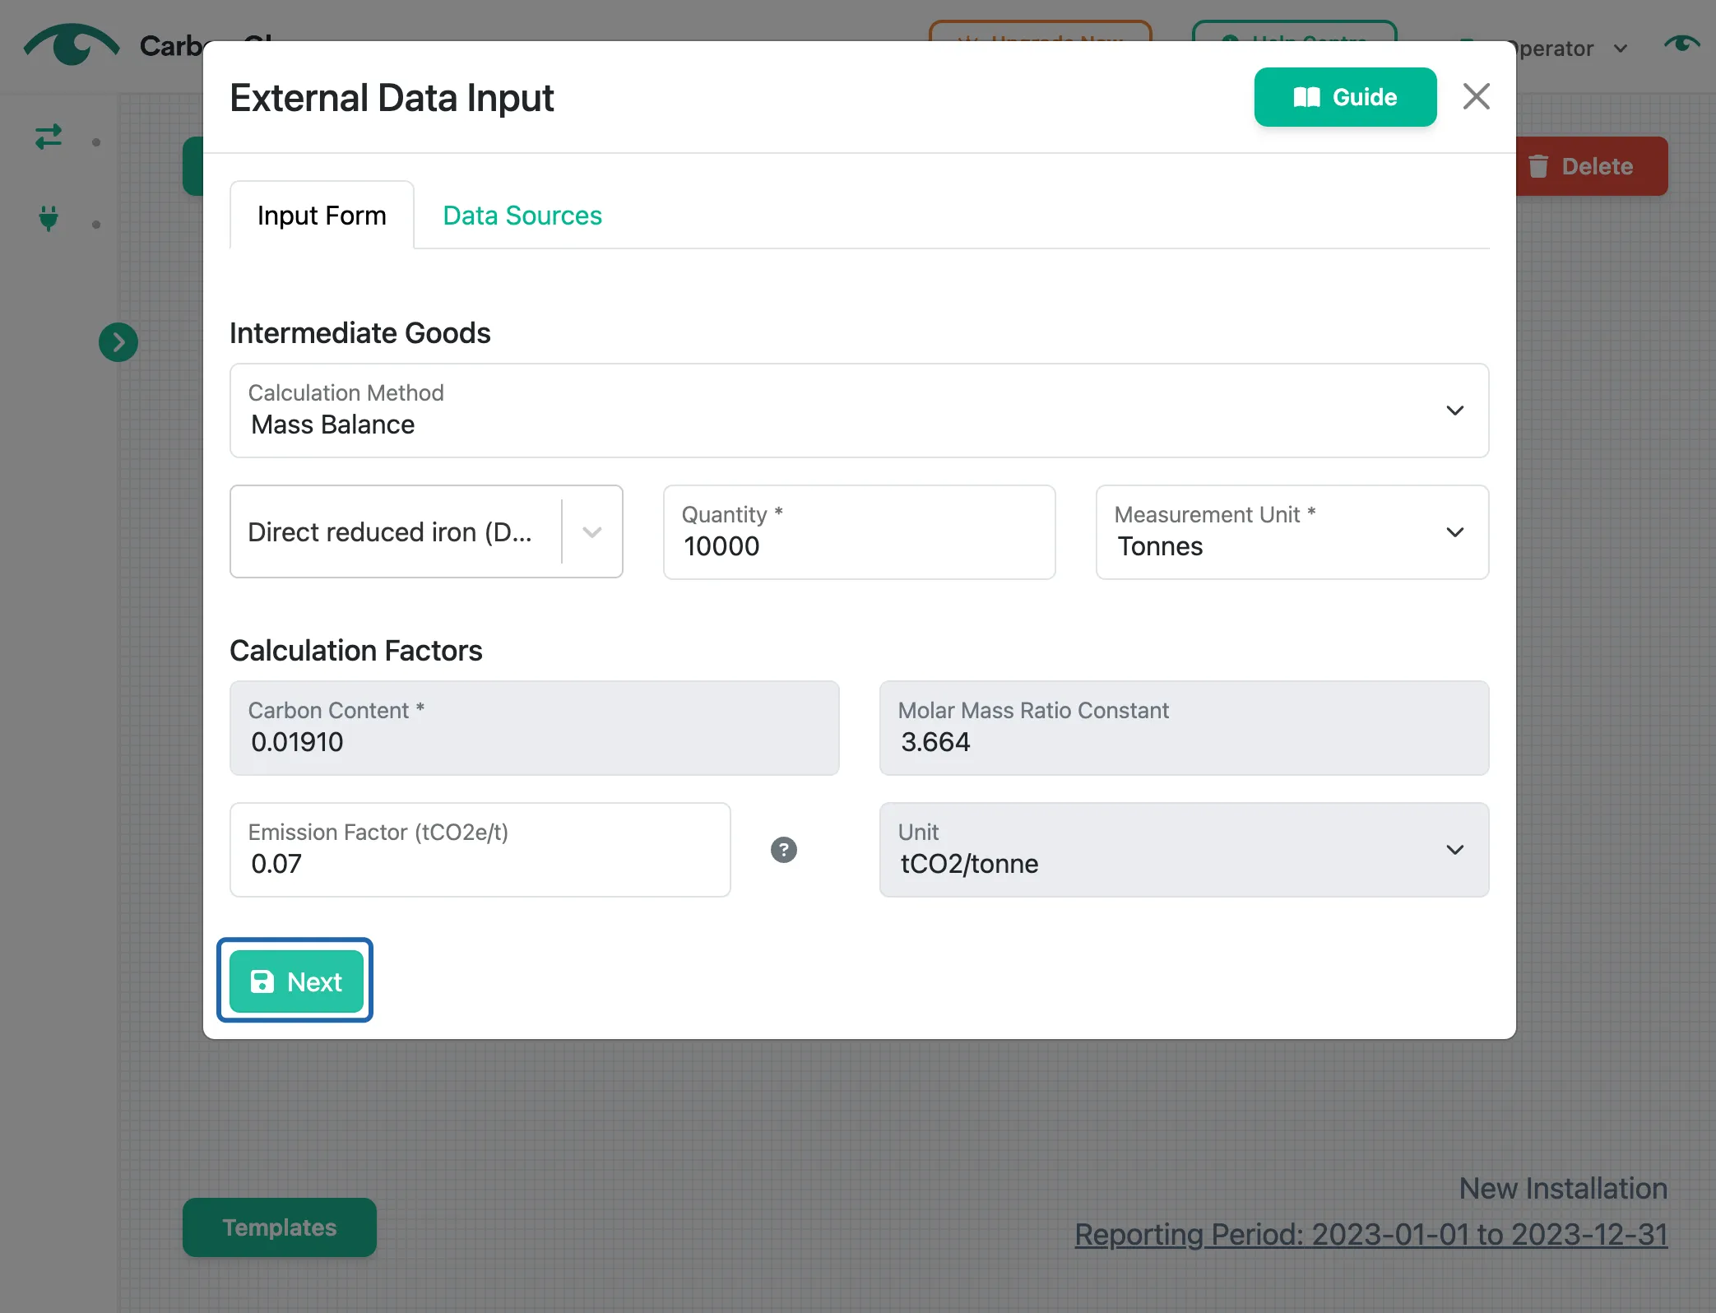This screenshot has height=1313, width=1716.
Task: Click the Molar Mass Ratio Constant field
Action: tap(1184, 728)
